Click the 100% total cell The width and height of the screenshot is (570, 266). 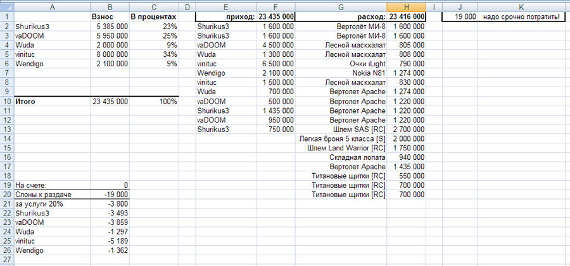pos(154,102)
